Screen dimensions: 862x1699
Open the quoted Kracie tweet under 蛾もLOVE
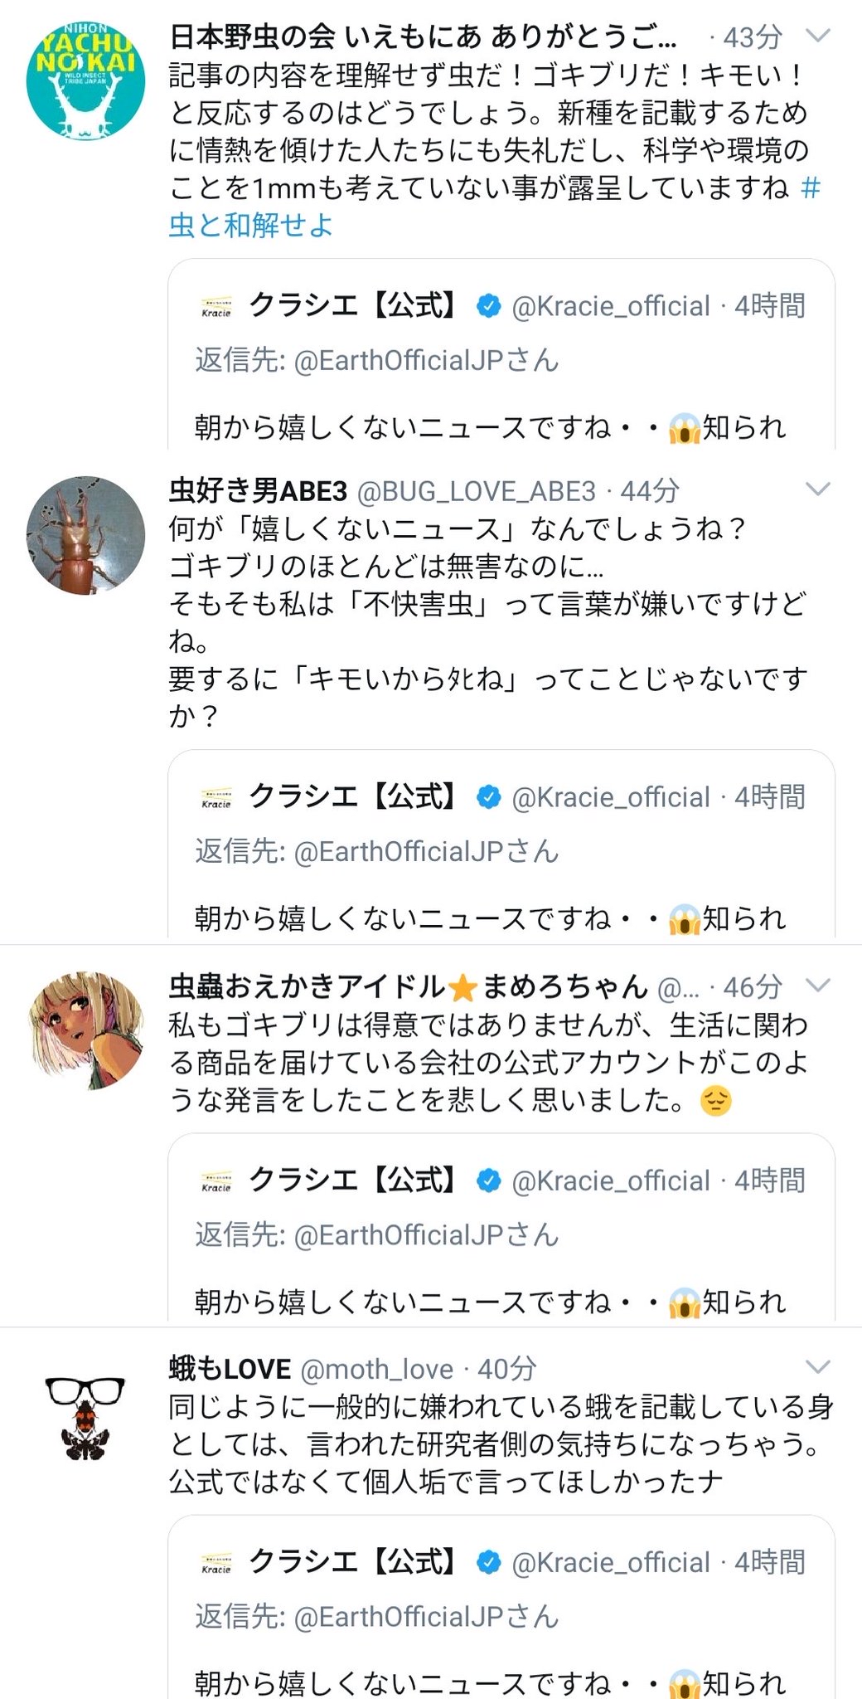pyautogui.click(x=501, y=1626)
